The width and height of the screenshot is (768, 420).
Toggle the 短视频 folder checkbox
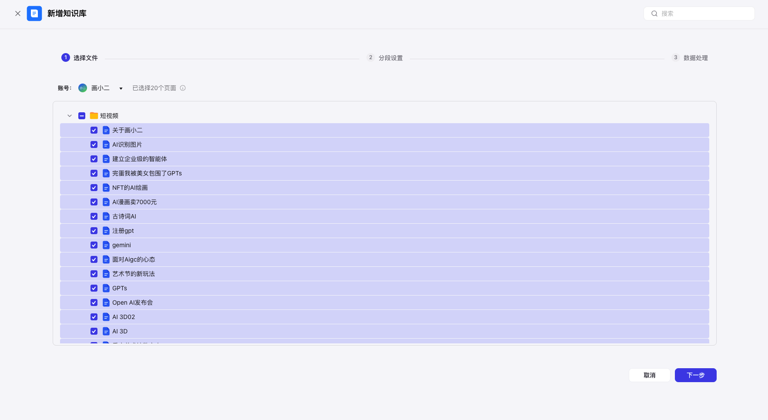click(x=82, y=116)
